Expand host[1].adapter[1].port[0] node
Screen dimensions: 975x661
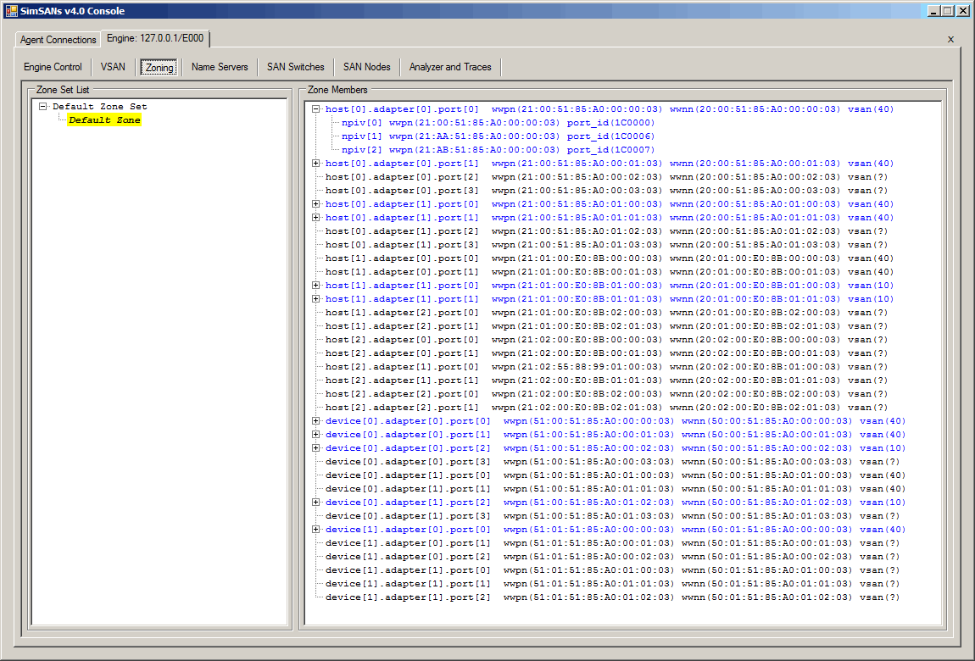click(316, 286)
